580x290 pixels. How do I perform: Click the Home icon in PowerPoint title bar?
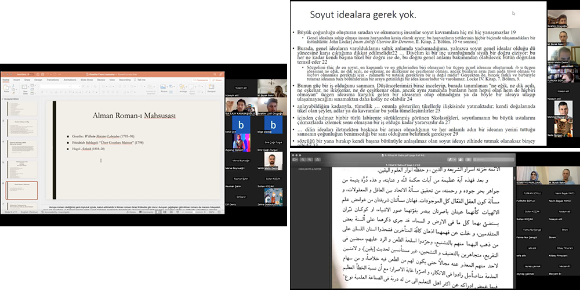pyautogui.click(x=38, y=74)
